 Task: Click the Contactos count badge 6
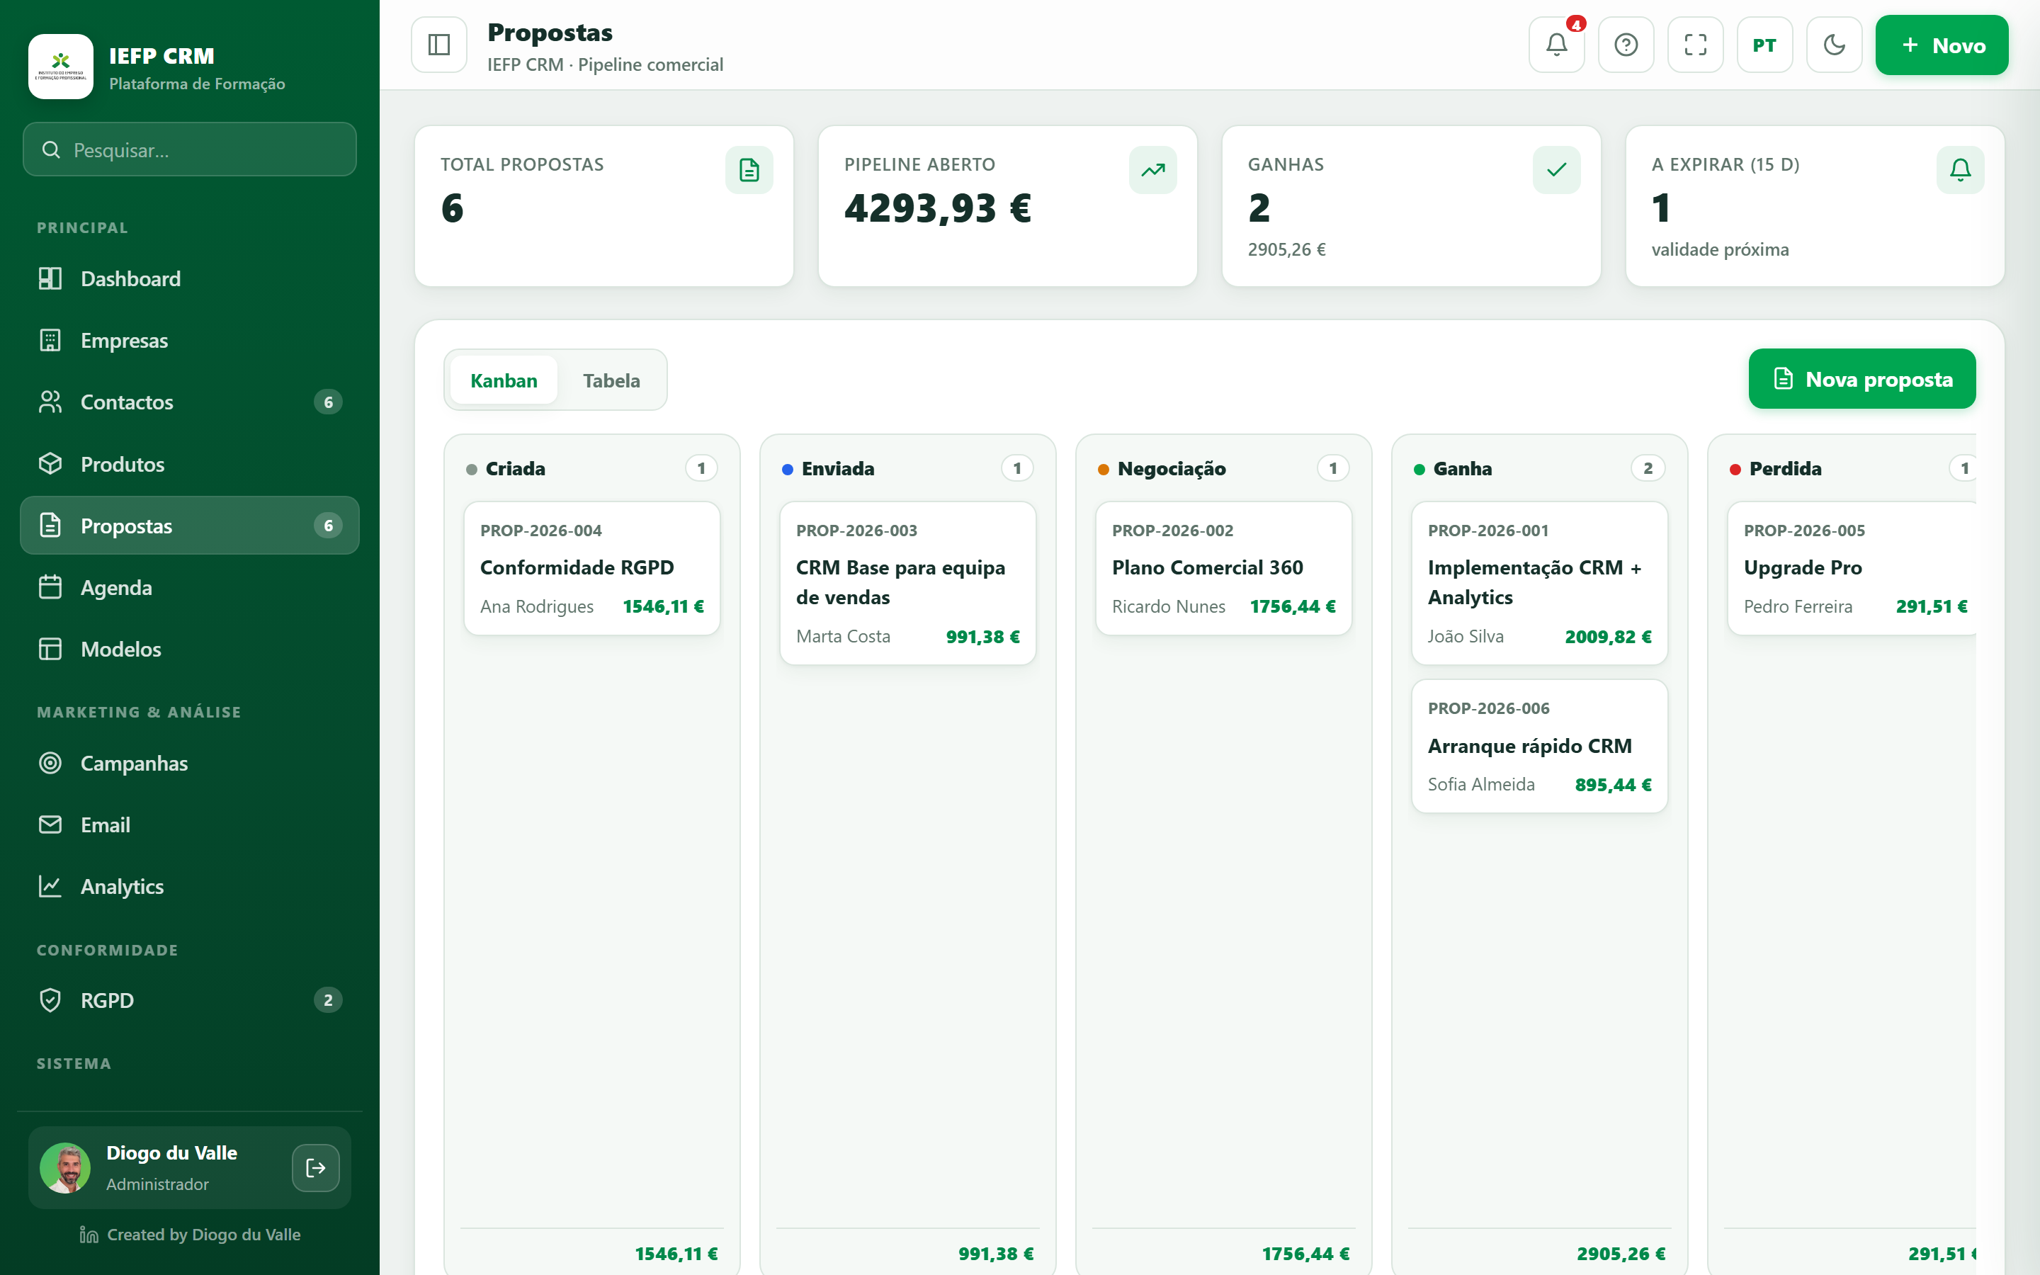[x=329, y=402]
